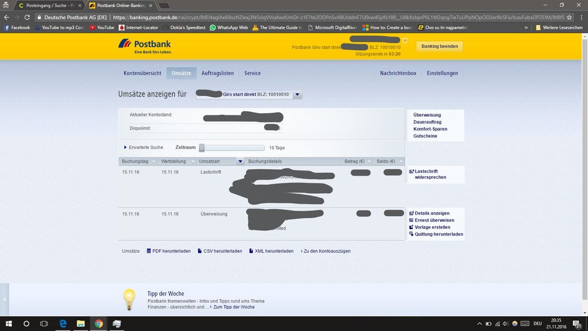Click the Erneut überweisen icon
This screenshot has width=588, height=331.
click(x=411, y=220)
